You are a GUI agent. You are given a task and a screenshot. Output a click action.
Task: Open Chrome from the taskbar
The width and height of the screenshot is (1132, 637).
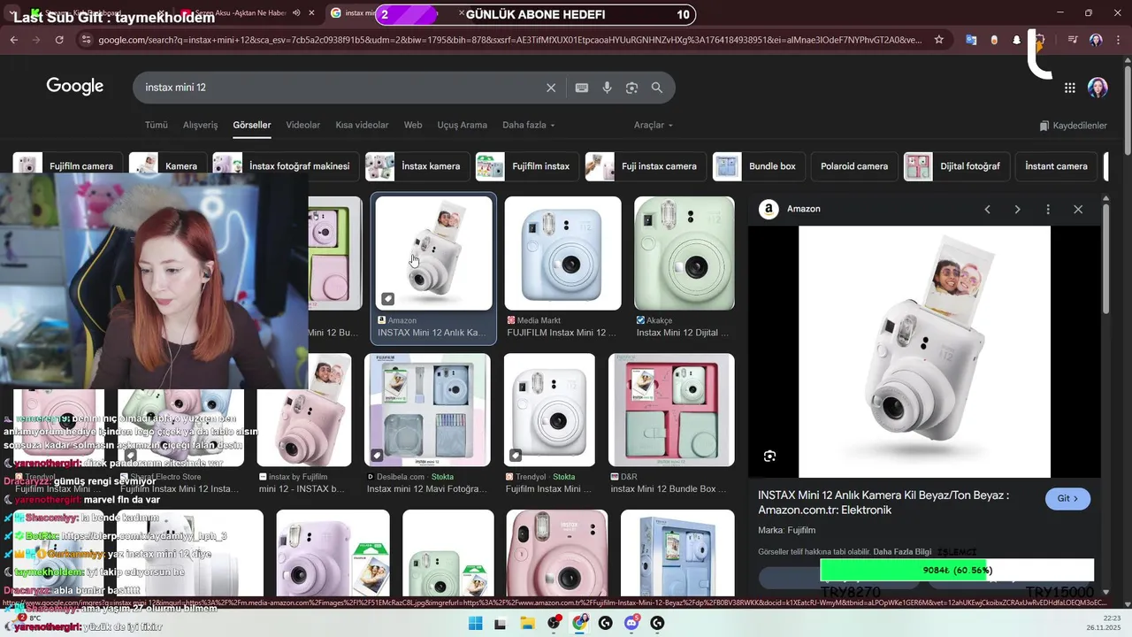pos(579,623)
